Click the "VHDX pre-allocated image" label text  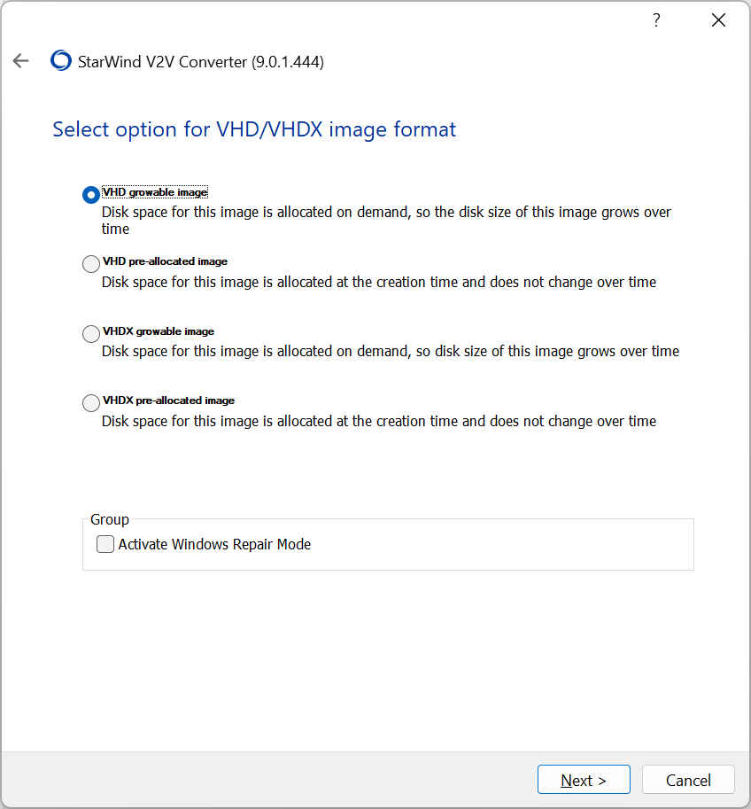168,401
